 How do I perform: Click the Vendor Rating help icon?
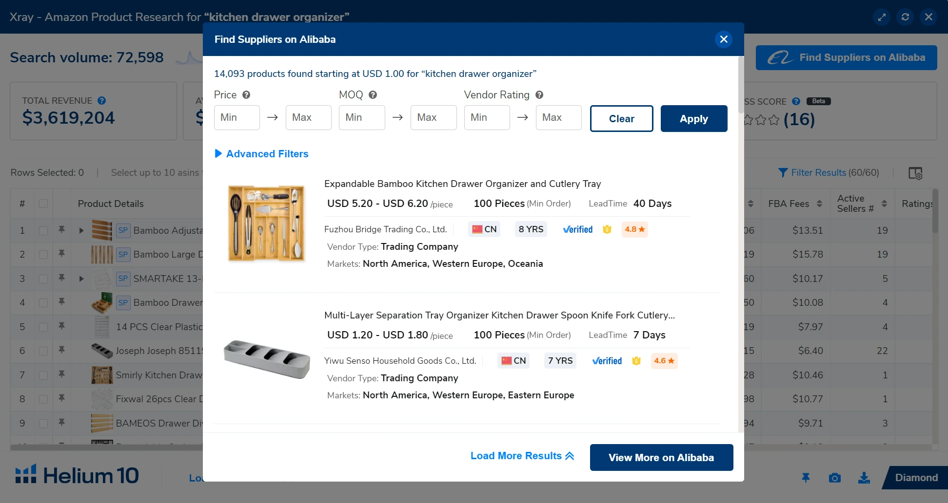coord(539,95)
